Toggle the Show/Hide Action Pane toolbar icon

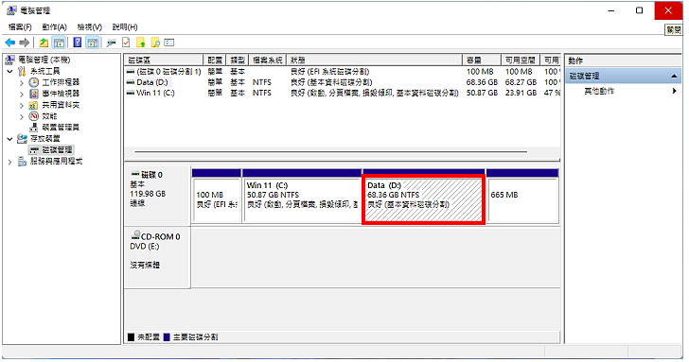tap(93, 43)
